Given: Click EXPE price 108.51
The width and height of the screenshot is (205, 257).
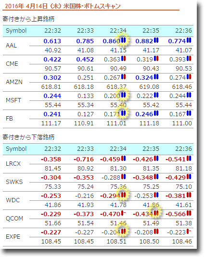Looking at the screenshot, I should [x=116, y=242].
